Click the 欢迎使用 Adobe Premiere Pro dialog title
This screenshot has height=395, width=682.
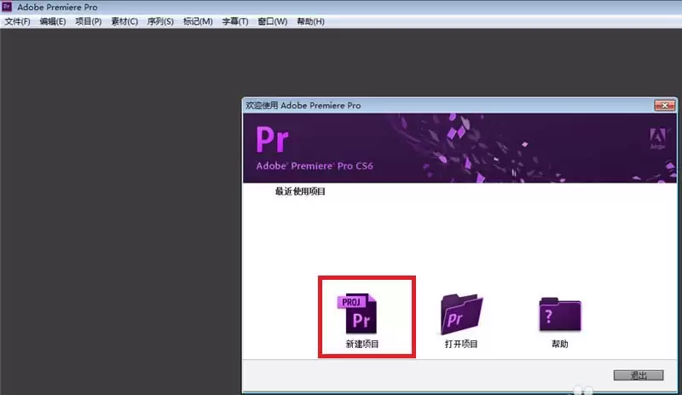(303, 106)
